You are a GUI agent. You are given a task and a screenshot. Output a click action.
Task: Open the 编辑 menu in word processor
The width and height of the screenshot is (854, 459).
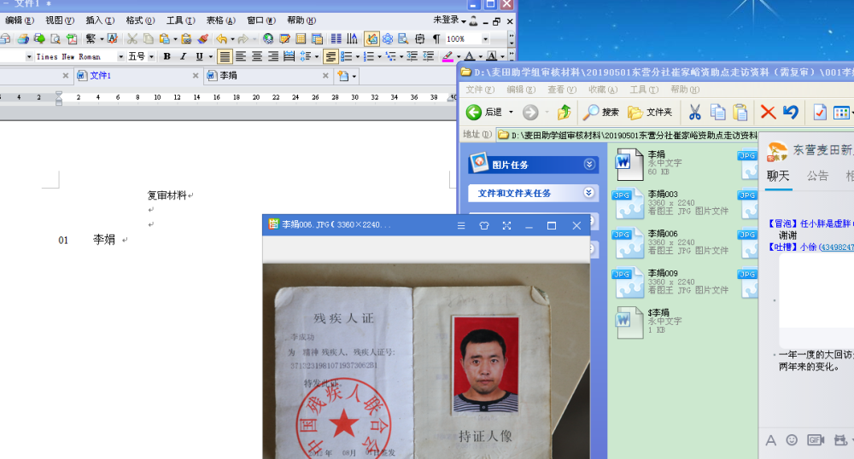[x=19, y=20]
